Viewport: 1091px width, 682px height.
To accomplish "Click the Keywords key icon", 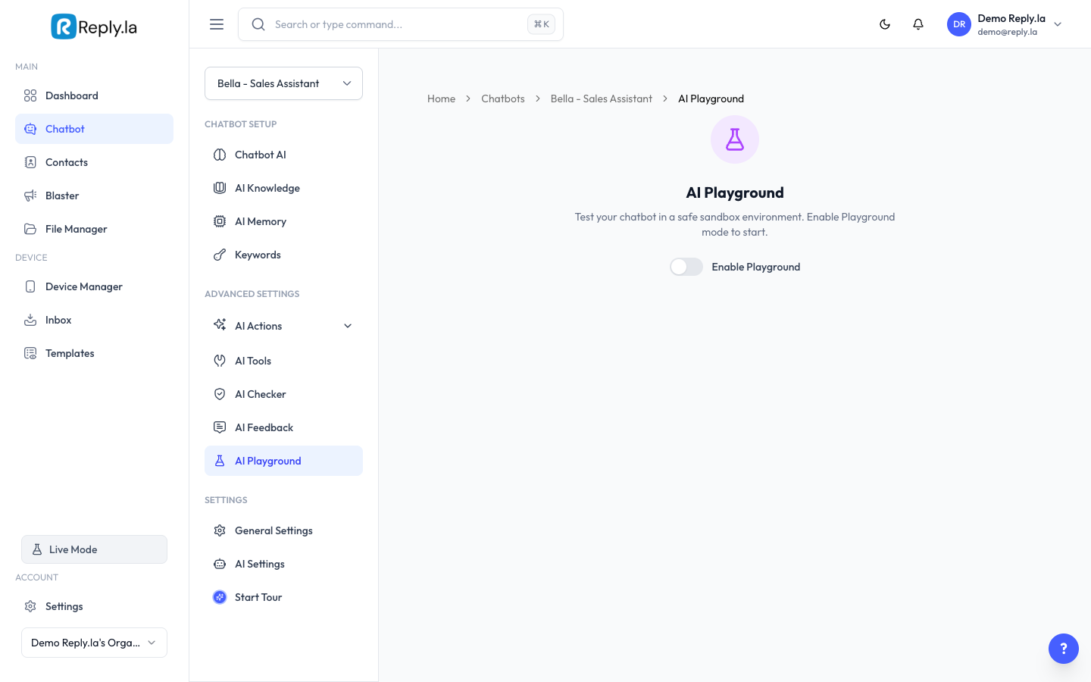I will pos(220,255).
